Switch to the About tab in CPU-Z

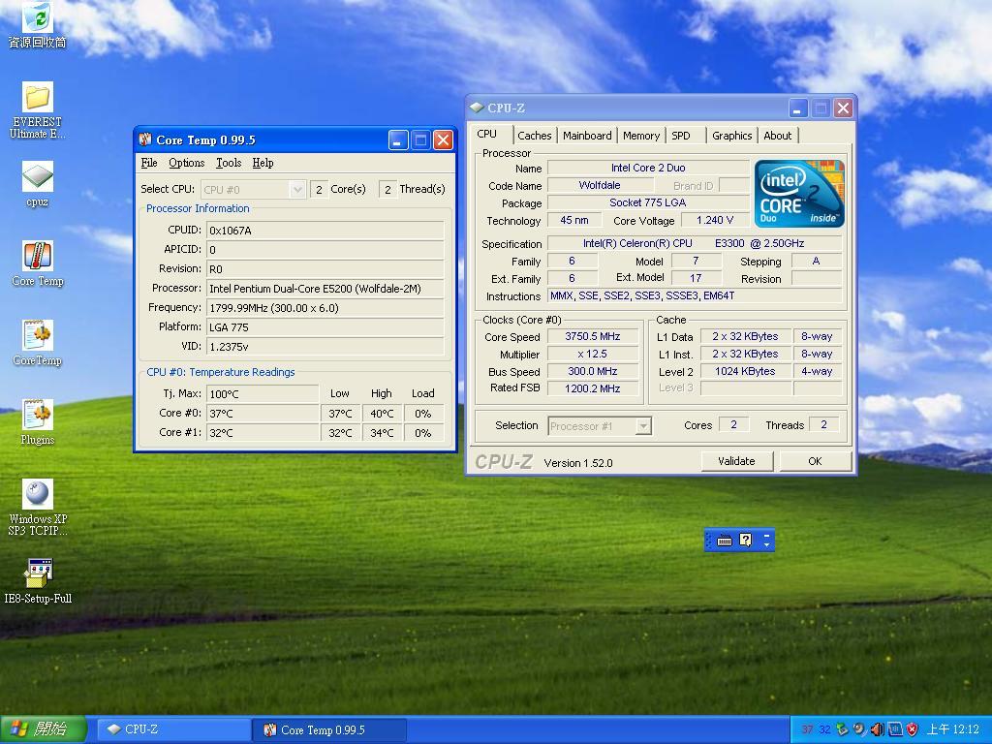tap(778, 136)
